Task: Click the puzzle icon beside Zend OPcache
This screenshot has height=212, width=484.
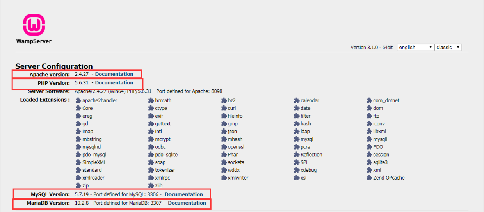Action: click(369, 178)
